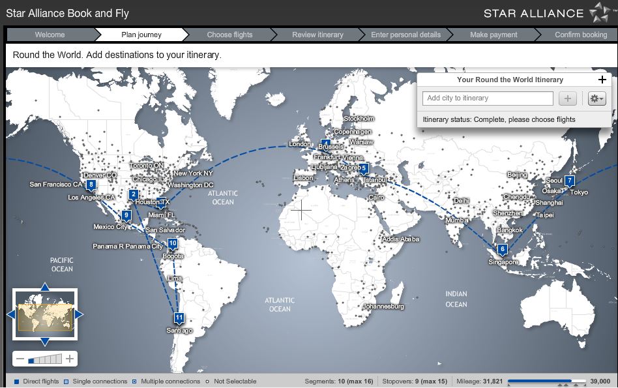Click the Mumbai city label
Viewport: 618px width, 388px height.
pos(457,220)
